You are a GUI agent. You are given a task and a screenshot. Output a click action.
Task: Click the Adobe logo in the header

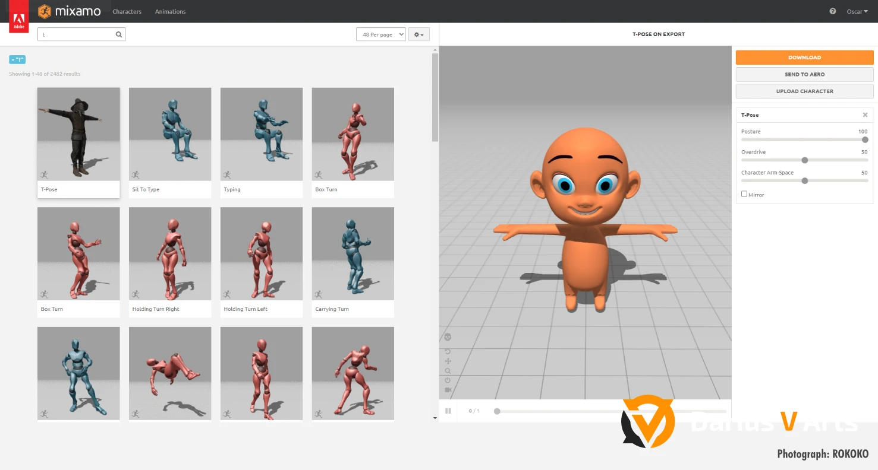point(19,17)
